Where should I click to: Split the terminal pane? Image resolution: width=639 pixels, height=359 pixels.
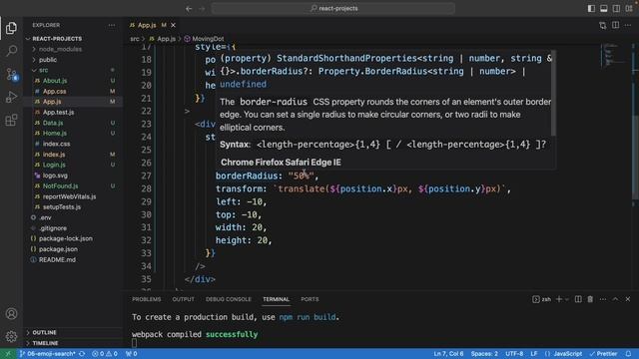[x=578, y=299]
